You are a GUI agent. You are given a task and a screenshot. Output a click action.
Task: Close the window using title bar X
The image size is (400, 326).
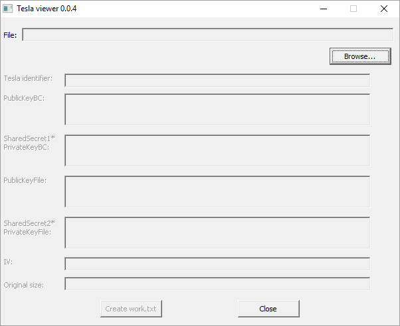coord(384,9)
